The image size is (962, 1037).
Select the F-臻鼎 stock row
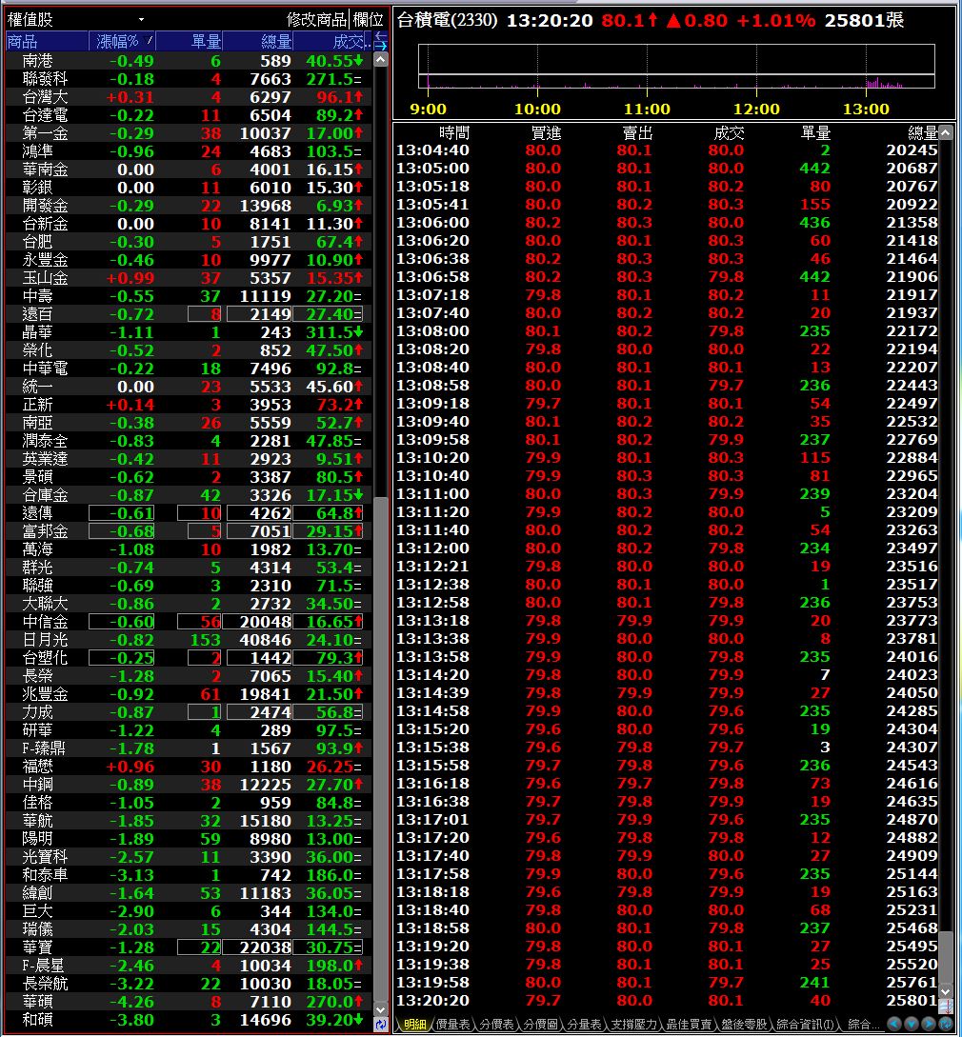pyautogui.click(x=189, y=748)
